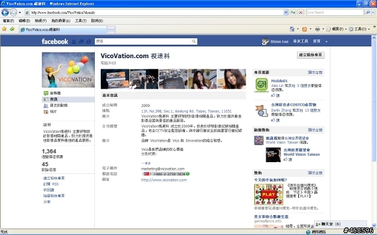Open the Edit (E) menu

[x=24, y=21]
